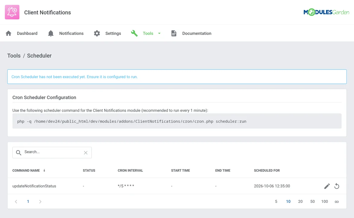Click the Tools breadcrumb text
Screen dimensions: 354x218
tap(14, 56)
